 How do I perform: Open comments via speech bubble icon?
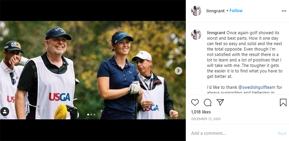(207, 102)
